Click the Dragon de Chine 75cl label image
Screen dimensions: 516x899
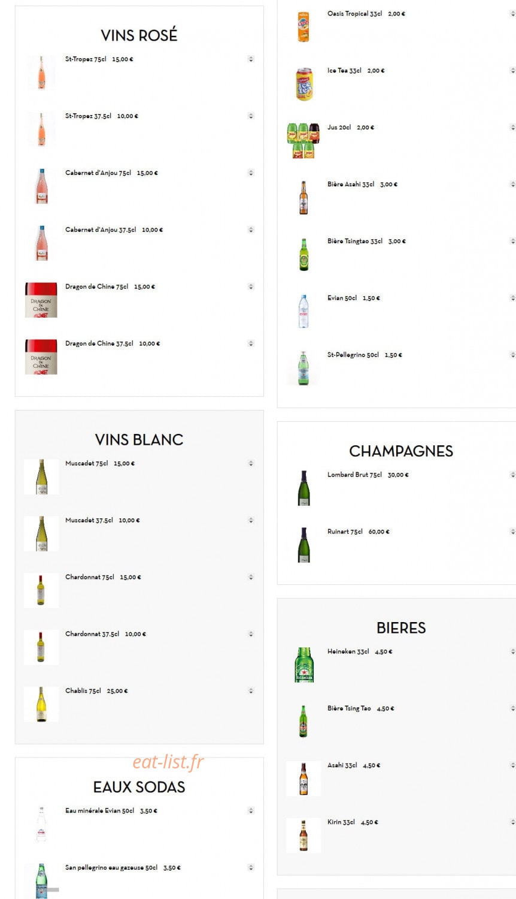[41, 300]
